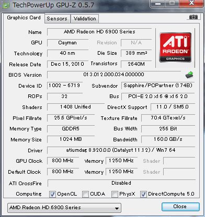Toggle the DirectCompute 5.0 checkbox

pos(143,194)
